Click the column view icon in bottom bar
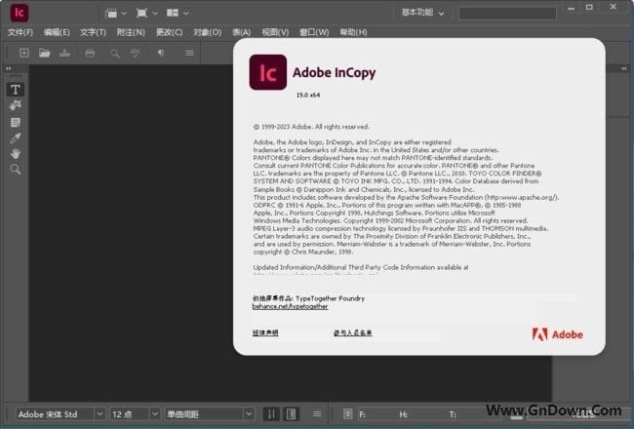 pos(291,414)
